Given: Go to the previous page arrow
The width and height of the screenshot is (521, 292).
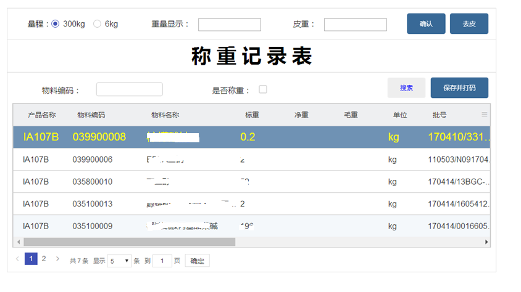Looking at the screenshot, I should coord(17,259).
